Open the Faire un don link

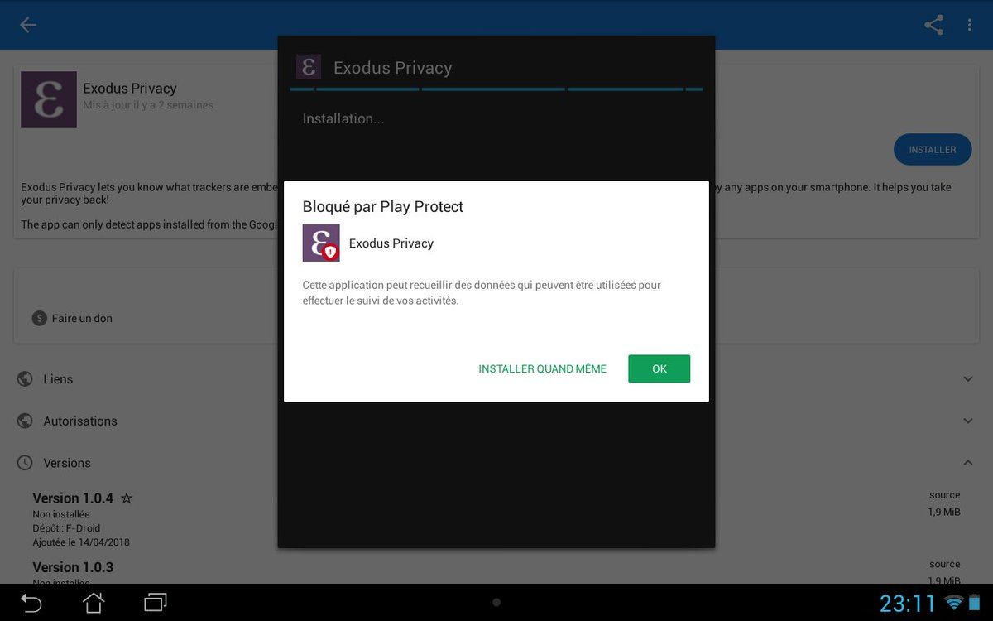(81, 318)
